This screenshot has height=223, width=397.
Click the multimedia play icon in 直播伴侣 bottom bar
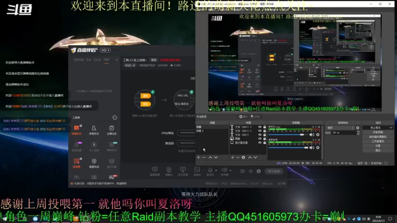[x=197, y=171]
